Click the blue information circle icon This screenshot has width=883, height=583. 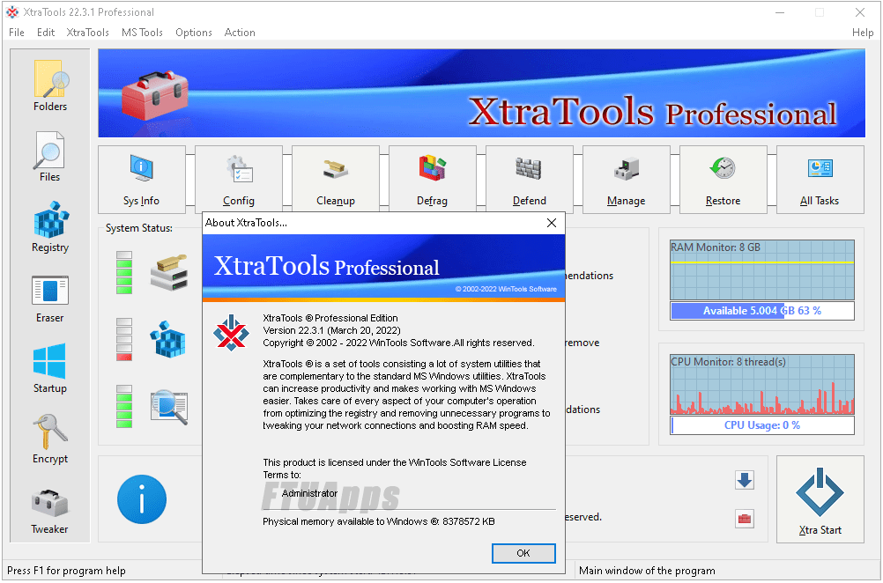[142, 499]
